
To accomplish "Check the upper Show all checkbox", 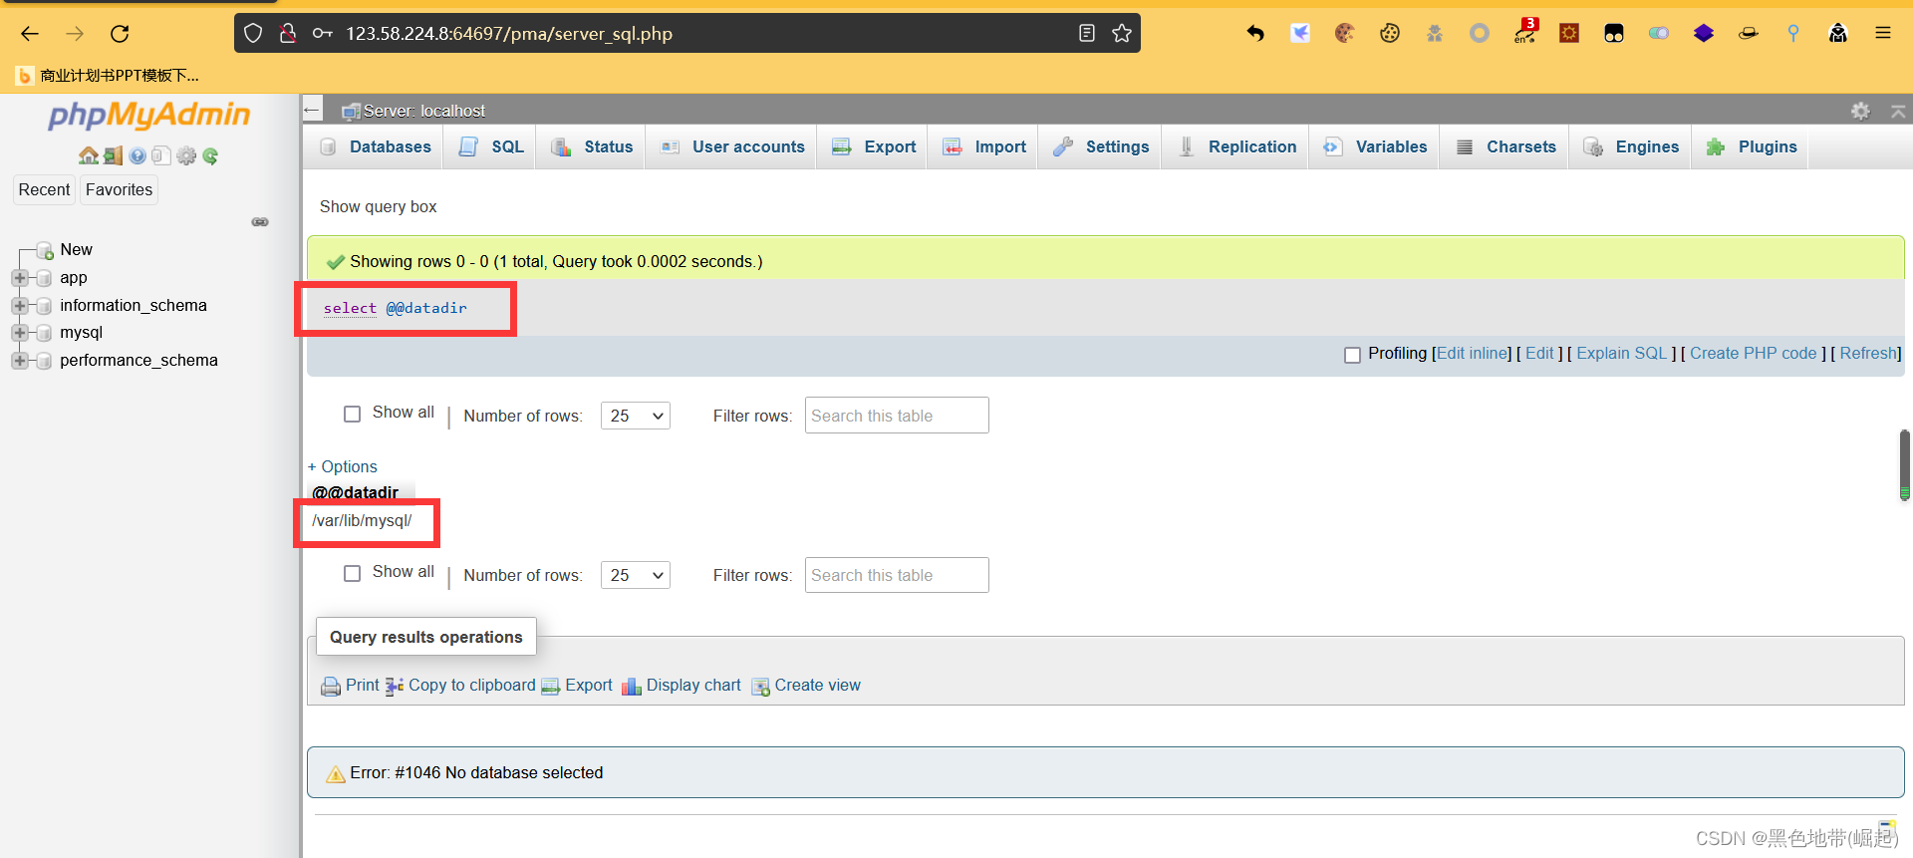I will tap(352, 414).
